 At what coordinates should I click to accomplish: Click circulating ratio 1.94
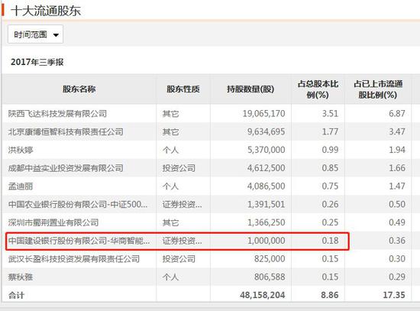point(397,150)
